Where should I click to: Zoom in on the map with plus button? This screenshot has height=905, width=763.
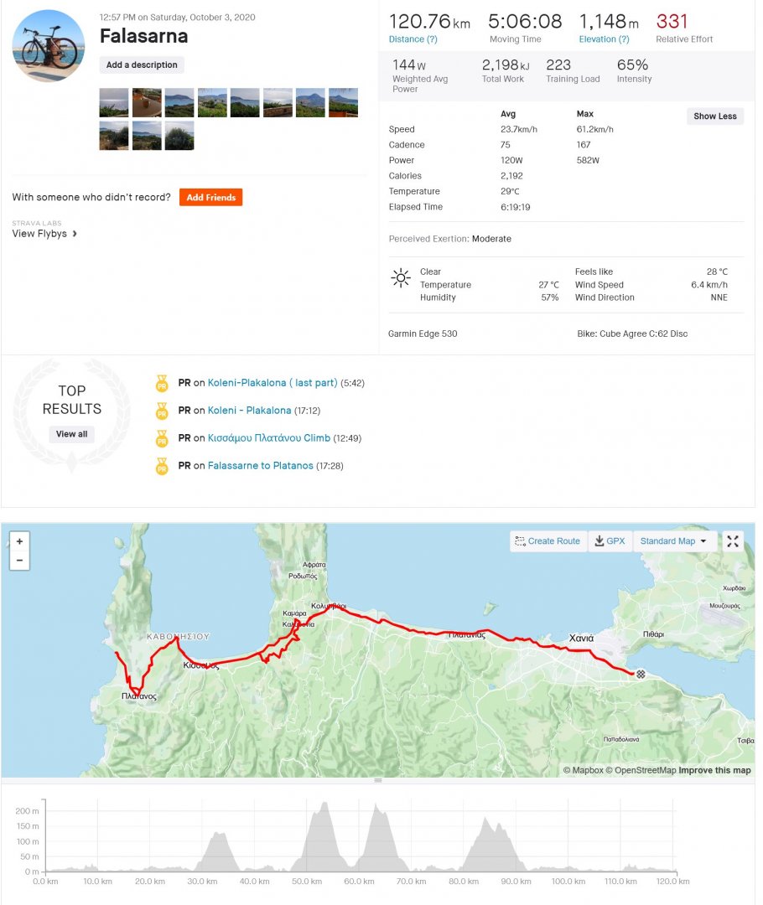(19, 541)
